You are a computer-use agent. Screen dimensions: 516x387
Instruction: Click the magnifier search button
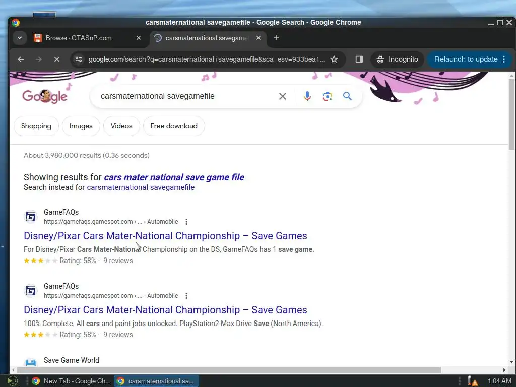pos(348,96)
